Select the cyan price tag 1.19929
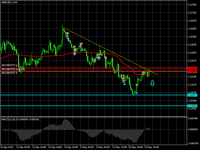 pos(192,106)
